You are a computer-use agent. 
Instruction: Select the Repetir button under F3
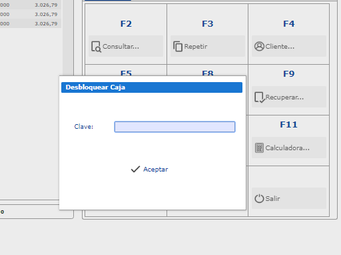(208, 46)
